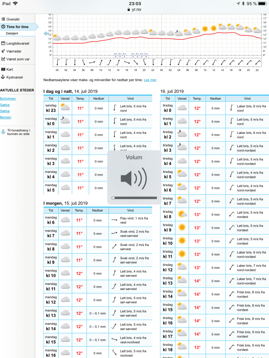The image size is (269, 358).
Task: Open Kart page
Action: point(10,69)
